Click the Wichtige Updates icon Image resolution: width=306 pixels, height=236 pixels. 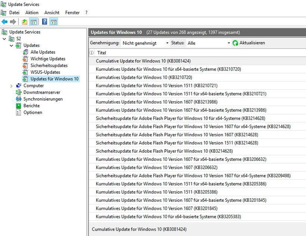pyautogui.click(x=25, y=59)
